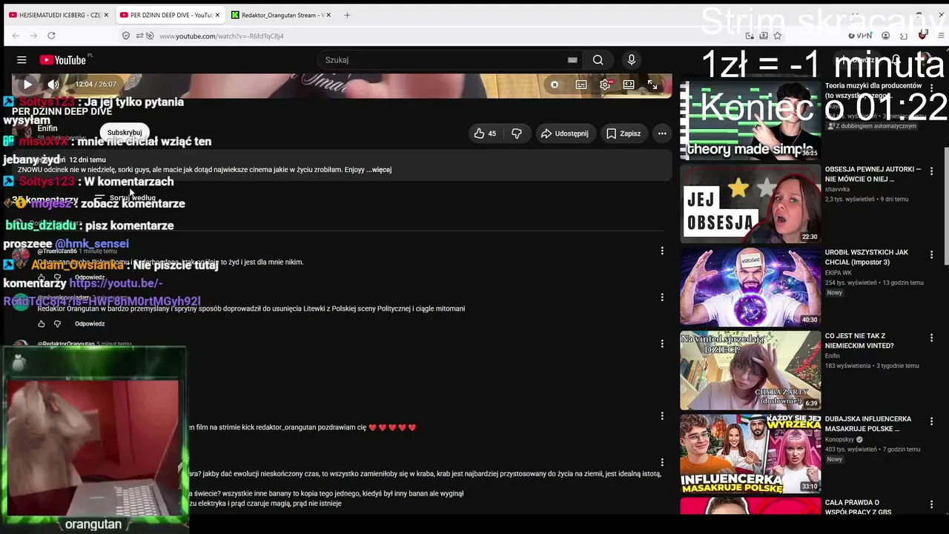The height and width of the screenshot is (534, 949).
Task: Toggle theater mode in the player
Action: coord(629,85)
